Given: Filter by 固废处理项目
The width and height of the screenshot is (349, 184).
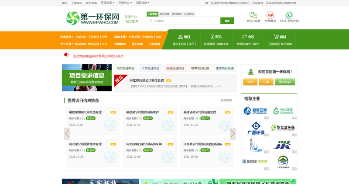Looking at the screenshot, I should tap(175, 68).
